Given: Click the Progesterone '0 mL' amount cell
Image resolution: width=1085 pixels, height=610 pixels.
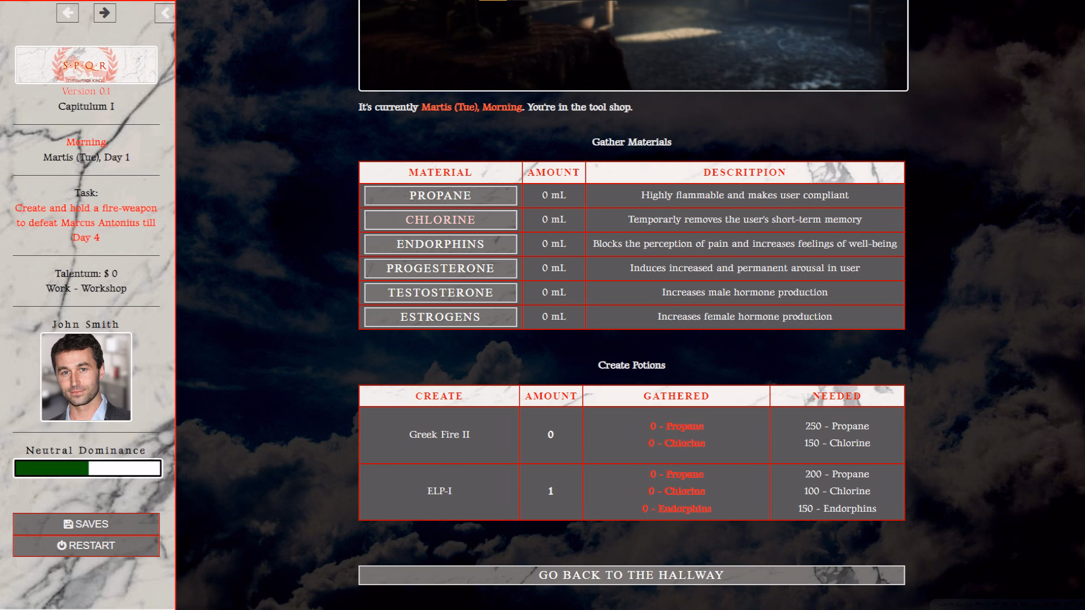Looking at the screenshot, I should coord(554,268).
